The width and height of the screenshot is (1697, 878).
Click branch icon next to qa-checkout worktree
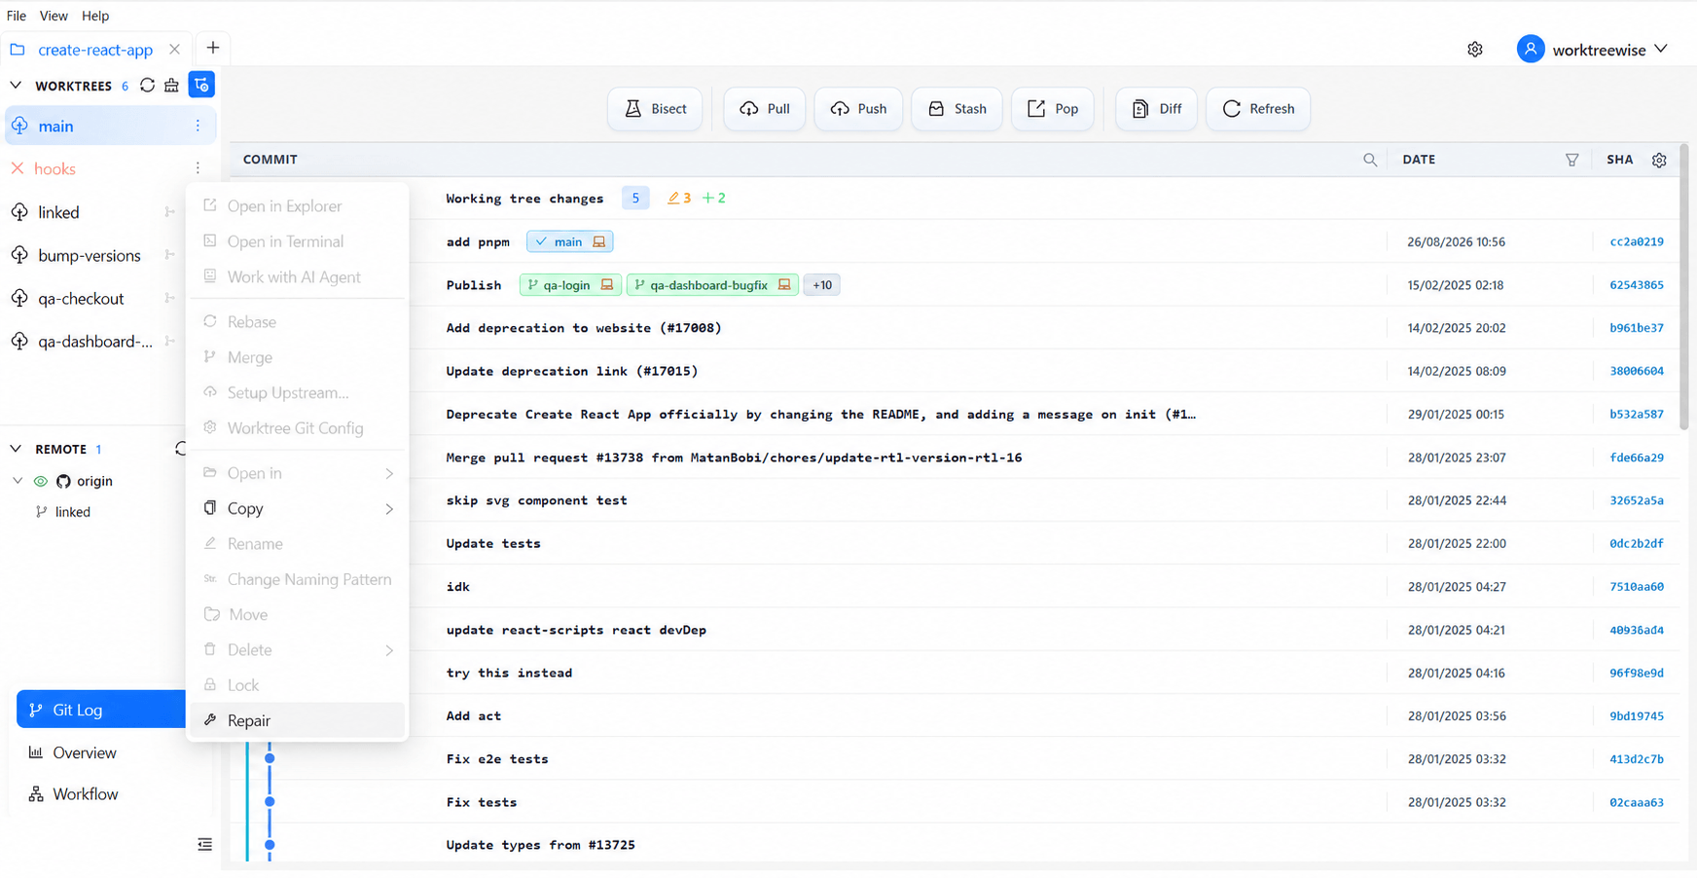click(x=170, y=298)
